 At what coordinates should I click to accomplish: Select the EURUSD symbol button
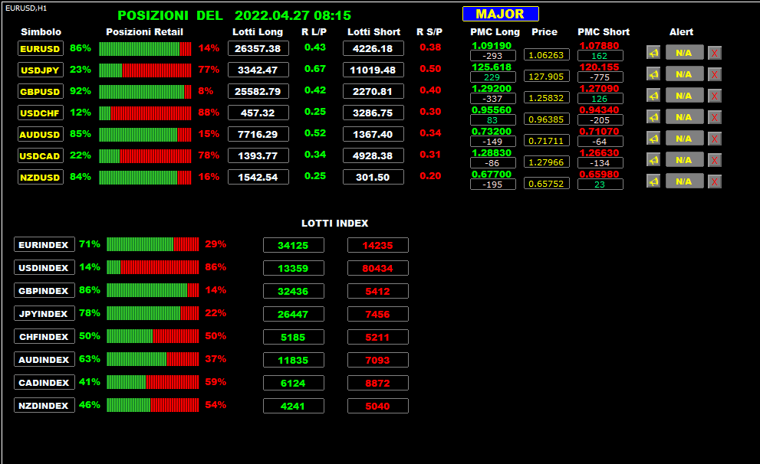40,48
